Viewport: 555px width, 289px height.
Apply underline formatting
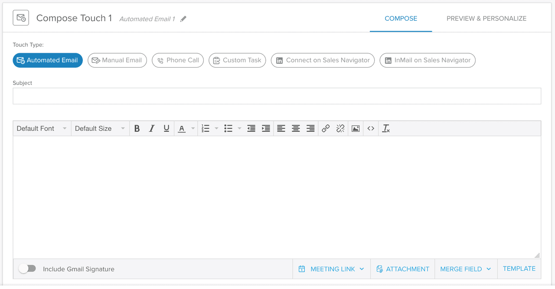click(x=166, y=128)
